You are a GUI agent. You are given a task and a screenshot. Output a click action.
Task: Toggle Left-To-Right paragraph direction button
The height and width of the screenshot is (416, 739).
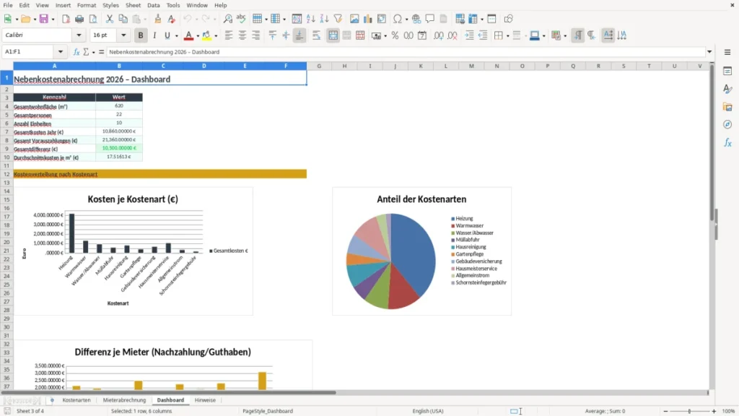pyautogui.click(x=578, y=35)
